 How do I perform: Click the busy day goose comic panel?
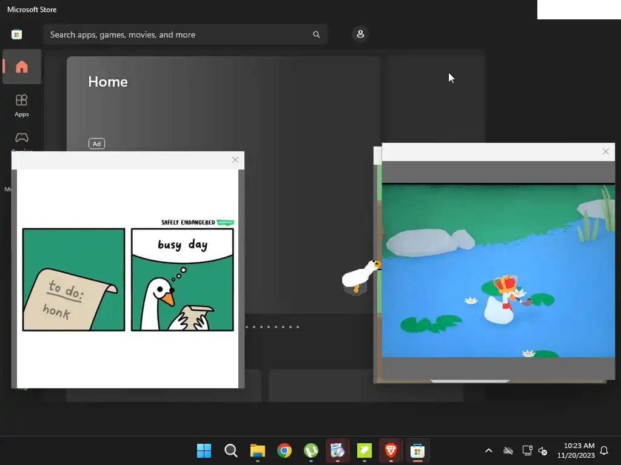(x=182, y=280)
